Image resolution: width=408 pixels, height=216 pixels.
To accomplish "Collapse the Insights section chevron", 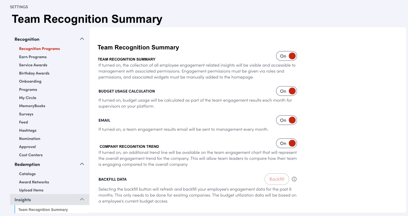I will click(82, 200).
